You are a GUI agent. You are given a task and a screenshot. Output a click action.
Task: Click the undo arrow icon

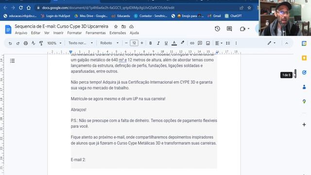(x=10, y=43)
